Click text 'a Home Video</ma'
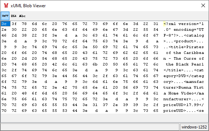 (x=184, y=93)
